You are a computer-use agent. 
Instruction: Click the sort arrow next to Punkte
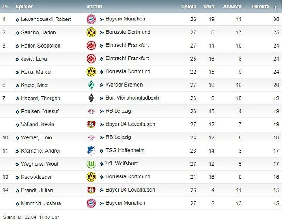click(275, 7)
